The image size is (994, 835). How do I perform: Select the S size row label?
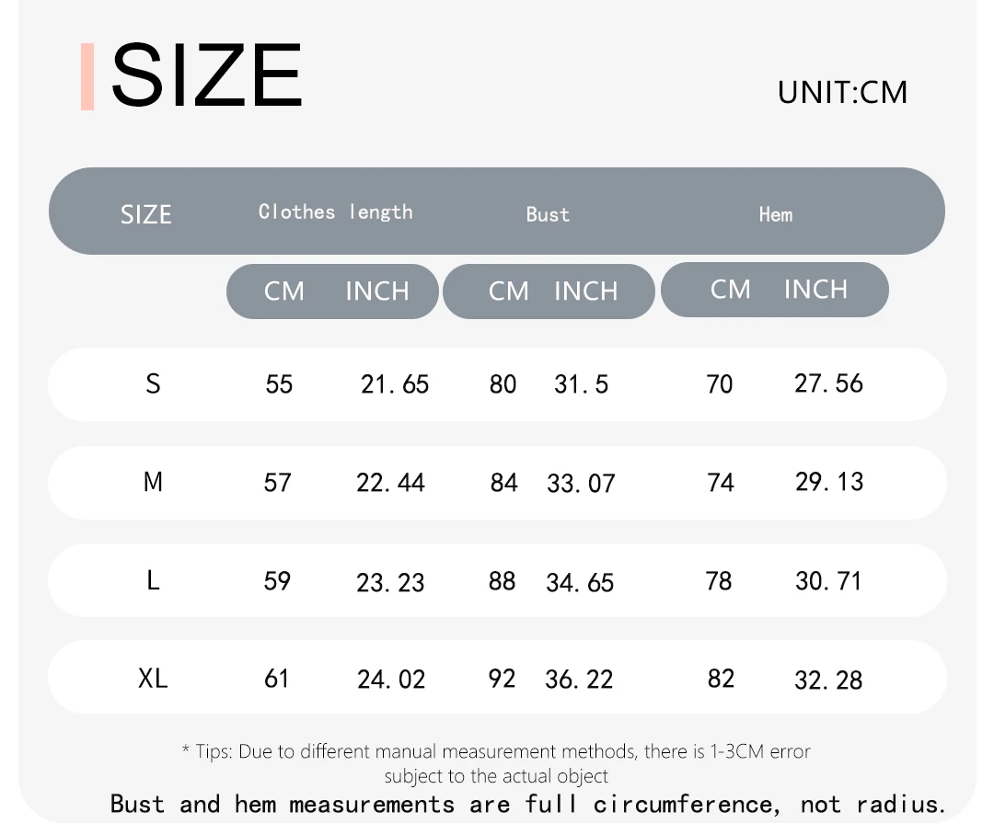tap(153, 383)
